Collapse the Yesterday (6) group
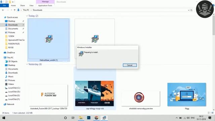The width and height of the screenshot is (215, 121). (27, 64)
